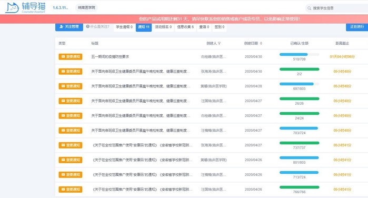Switch to the 信息收集 6 tab
The image size is (368, 198).
185,27
